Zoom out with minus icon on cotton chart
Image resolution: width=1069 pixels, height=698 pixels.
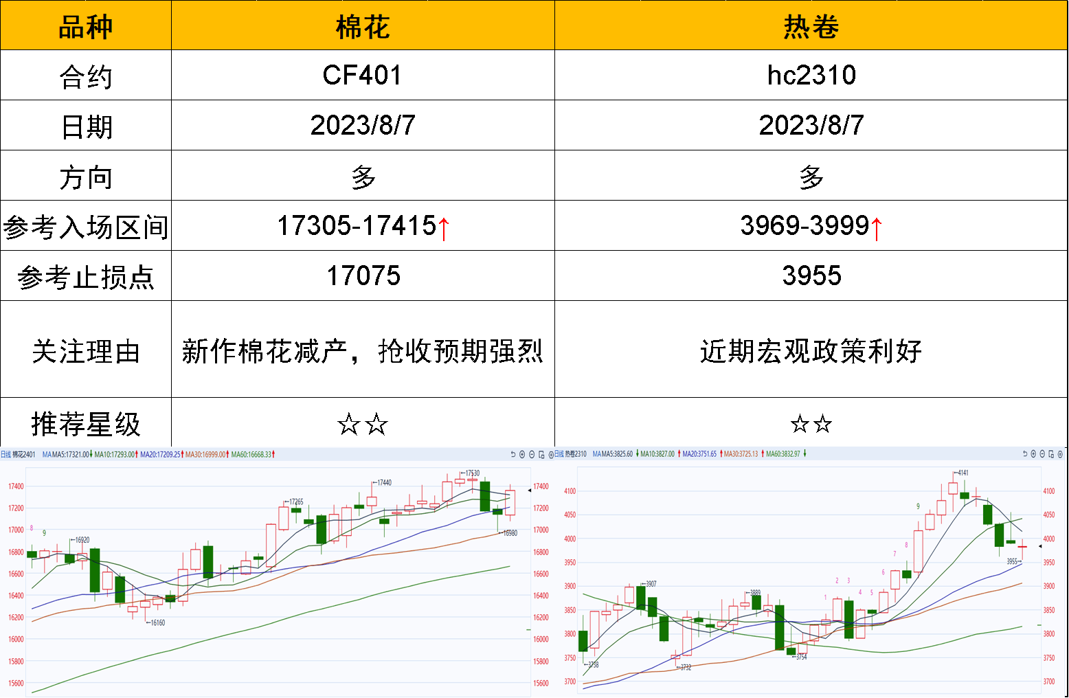click(x=532, y=454)
